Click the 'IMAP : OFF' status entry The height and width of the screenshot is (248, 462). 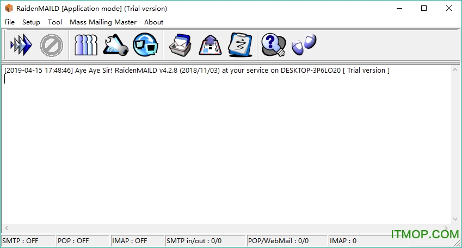point(137,241)
